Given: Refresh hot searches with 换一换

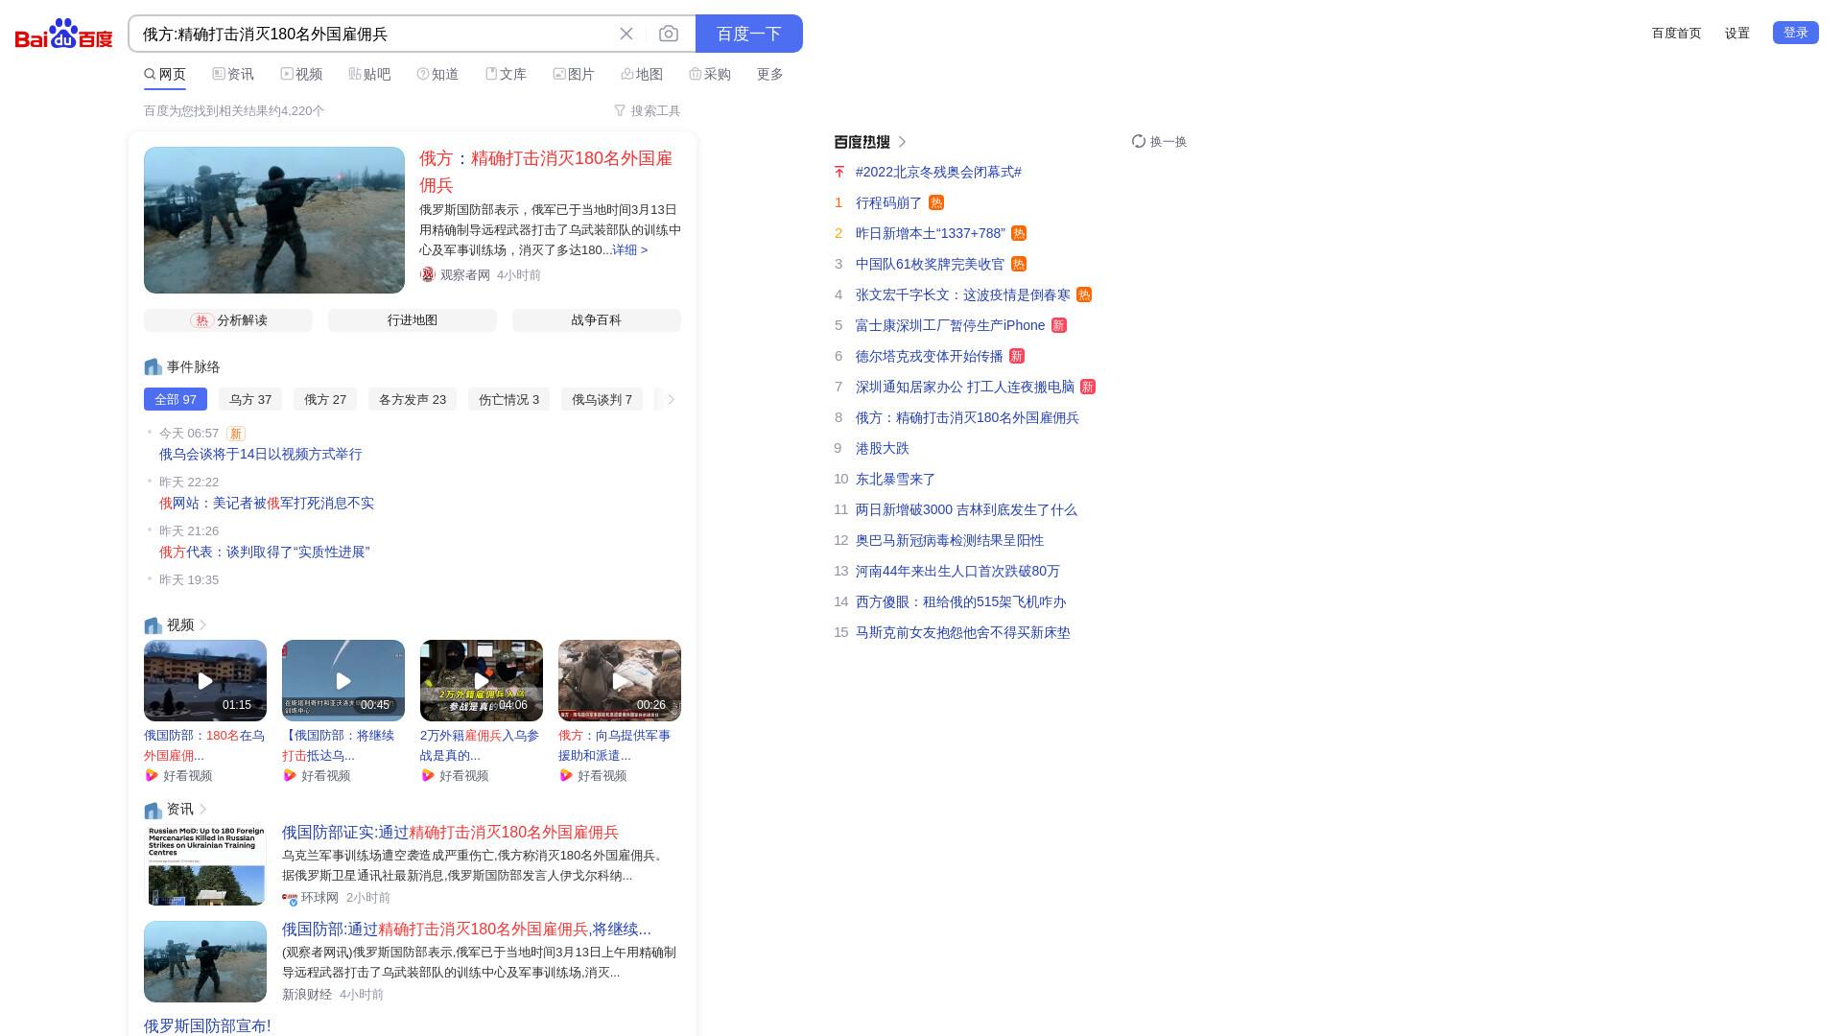Looking at the screenshot, I should coord(1159,141).
